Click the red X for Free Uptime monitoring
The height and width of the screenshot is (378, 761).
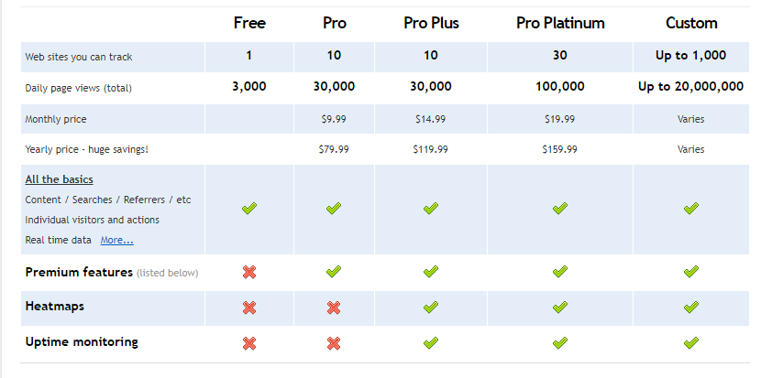tap(249, 343)
